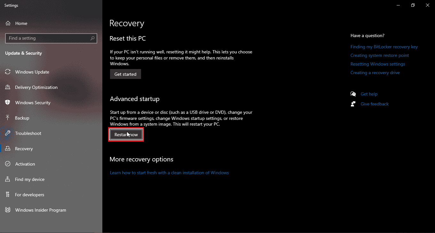Open Windows Security page
435x233 pixels.
pos(51,103)
